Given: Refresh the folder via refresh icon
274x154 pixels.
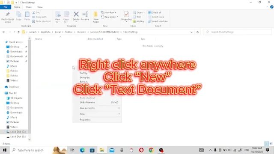Looking at the screenshot, I should [x=197, y=32].
